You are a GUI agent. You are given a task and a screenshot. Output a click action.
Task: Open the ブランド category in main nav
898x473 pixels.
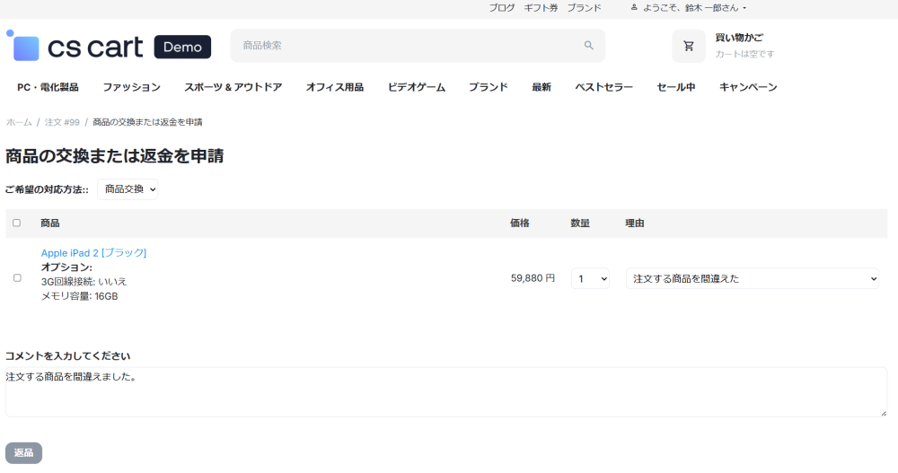click(489, 87)
